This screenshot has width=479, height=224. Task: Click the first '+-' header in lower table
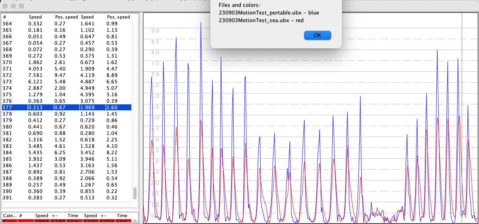(58, 216)
